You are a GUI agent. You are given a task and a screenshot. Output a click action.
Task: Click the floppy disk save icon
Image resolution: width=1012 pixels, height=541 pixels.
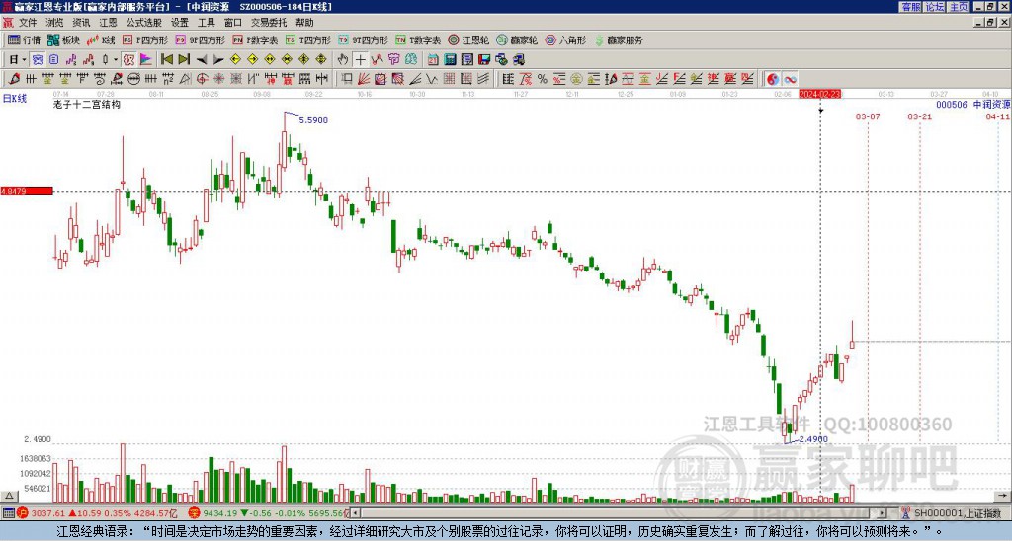(x=484, y=60)
